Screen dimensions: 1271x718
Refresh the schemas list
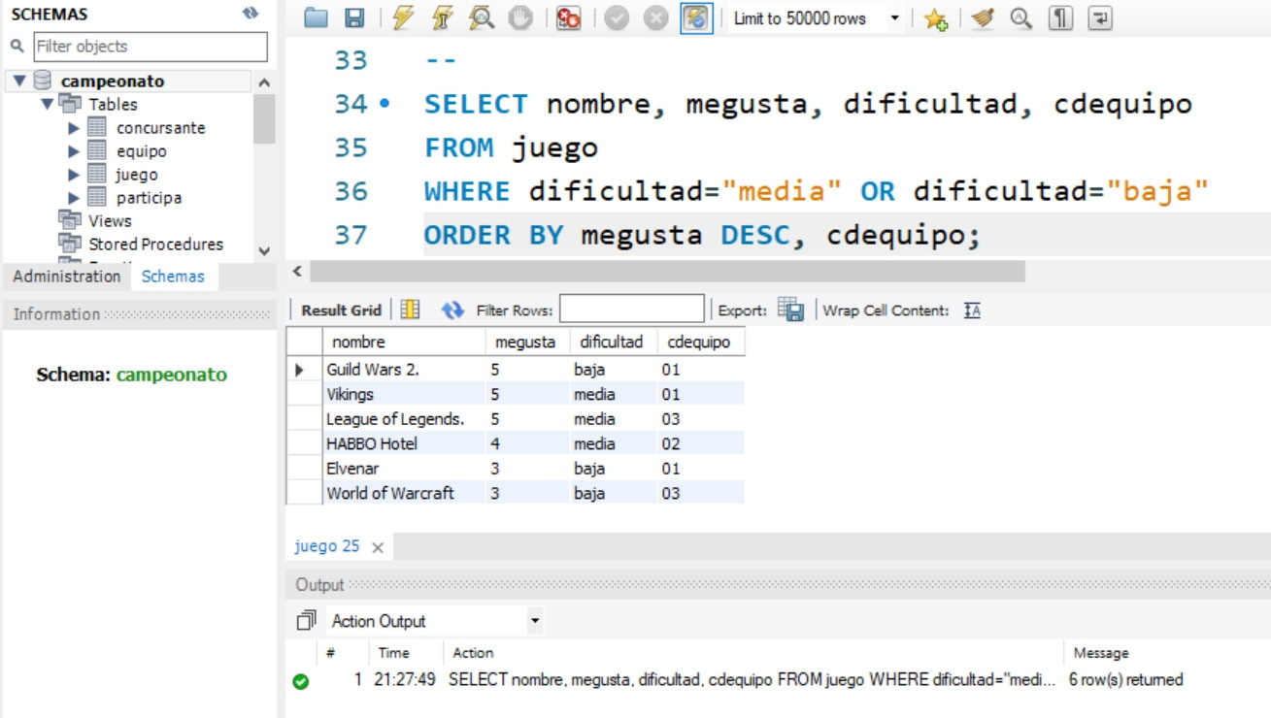point(251,14)
